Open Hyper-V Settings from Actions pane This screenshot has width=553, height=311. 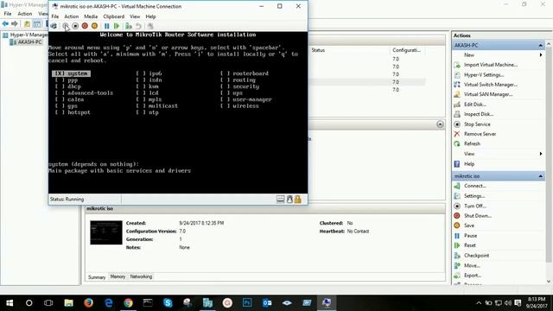[484, 75]
